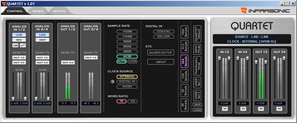Click the QUARTET title bar app icon

coord(4,3)
